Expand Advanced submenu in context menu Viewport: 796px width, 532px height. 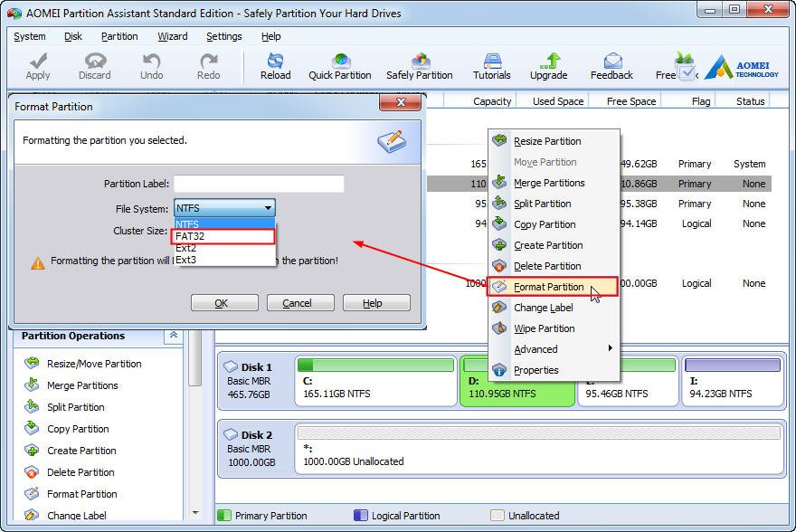[554, 349]
